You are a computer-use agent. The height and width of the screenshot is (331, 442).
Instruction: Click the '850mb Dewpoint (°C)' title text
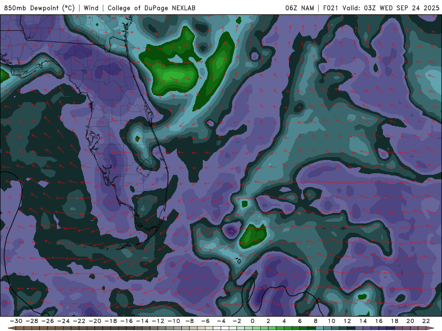pos(39,8)
